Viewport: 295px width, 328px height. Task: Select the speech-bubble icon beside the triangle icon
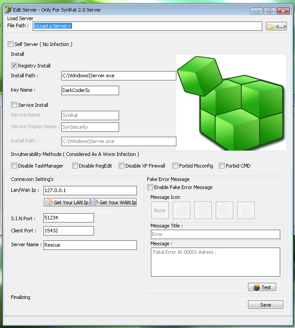pos(224,210)
